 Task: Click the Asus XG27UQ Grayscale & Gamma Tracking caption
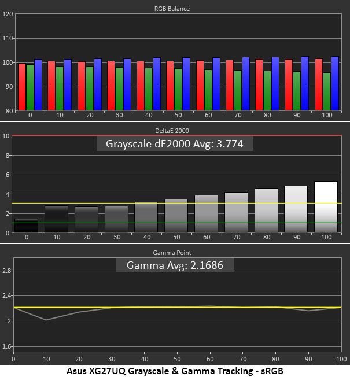tap(175, 371)
